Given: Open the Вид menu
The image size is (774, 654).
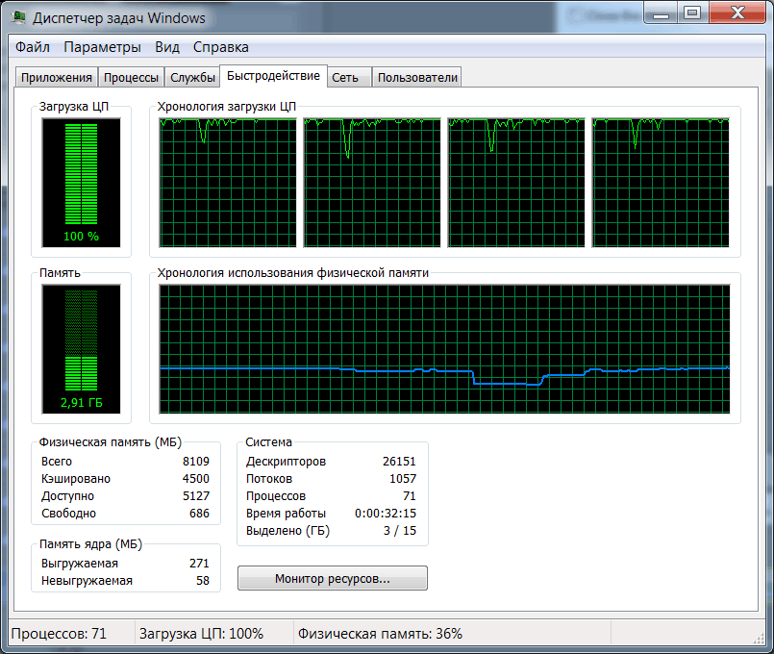Looking at the screenshot, I should pos(167,47).
